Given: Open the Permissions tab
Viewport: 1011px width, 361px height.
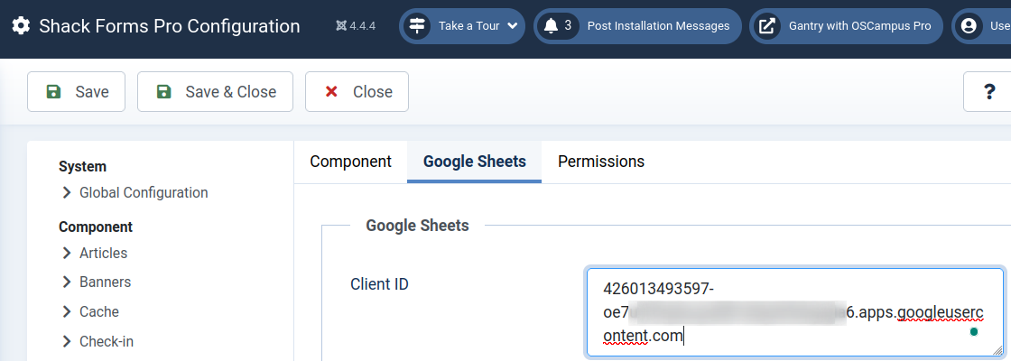Looking at the screenshot, I should pyautogui.click(x=601, y=162).
